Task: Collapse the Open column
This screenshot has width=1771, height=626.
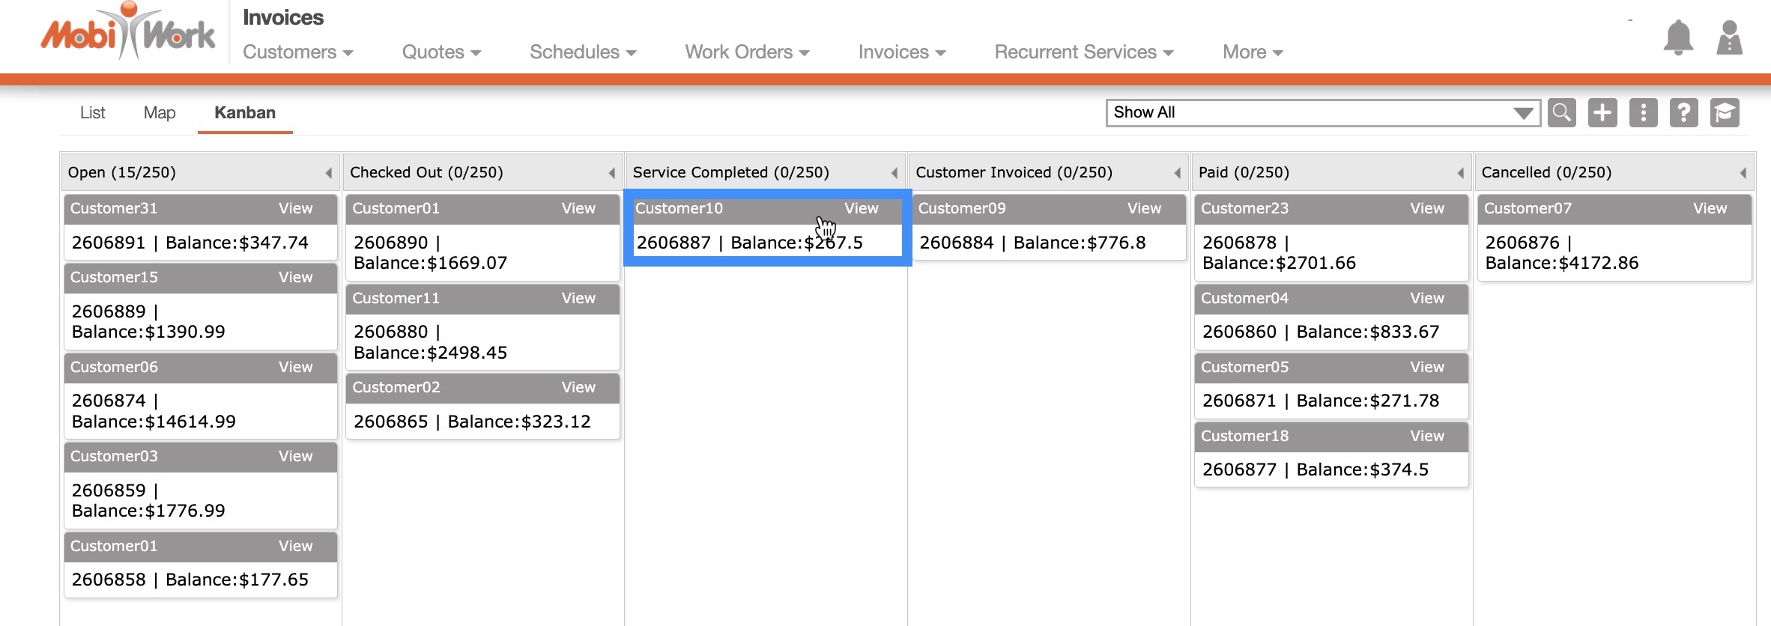Action: tap(328, 173)
